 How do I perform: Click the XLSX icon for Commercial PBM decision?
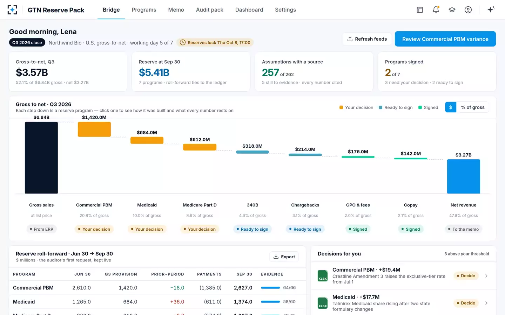[x=322, y=276]
